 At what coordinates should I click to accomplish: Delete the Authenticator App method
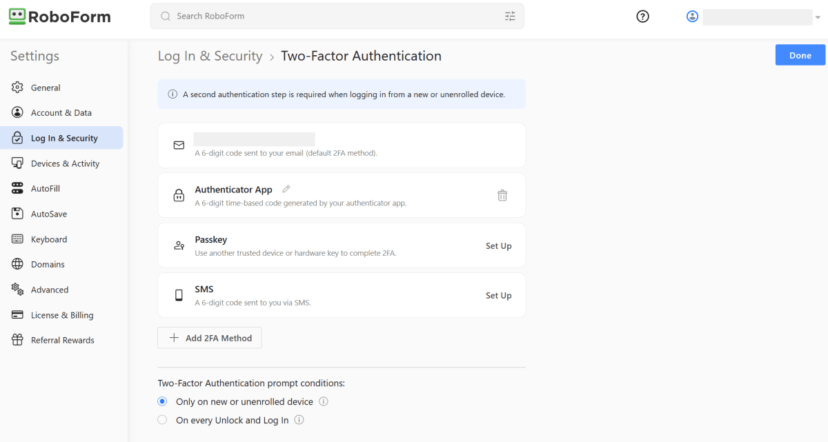click(x=502, y=195)
